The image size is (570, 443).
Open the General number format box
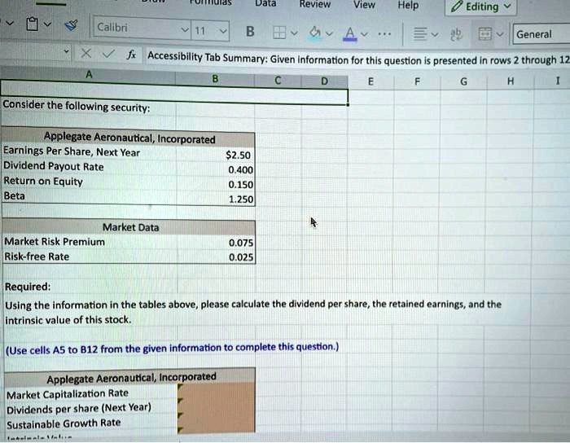tap(541, 34)
